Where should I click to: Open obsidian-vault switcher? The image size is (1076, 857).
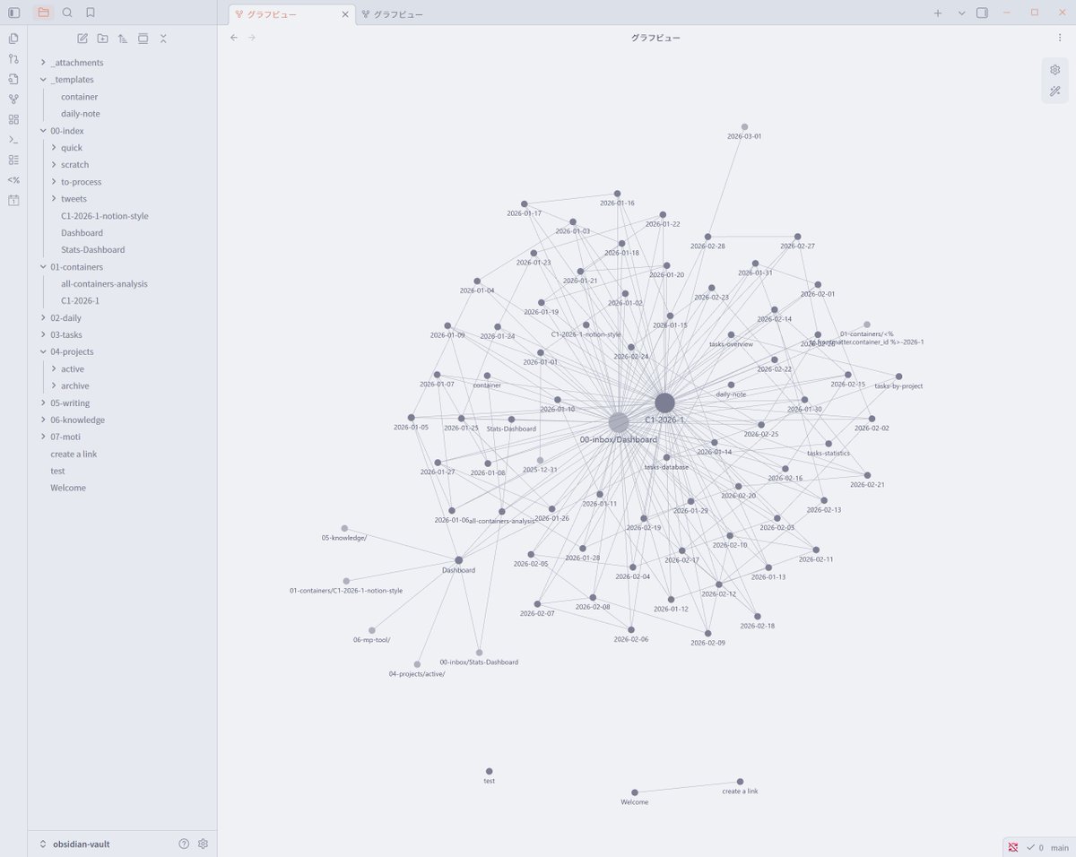74,844
